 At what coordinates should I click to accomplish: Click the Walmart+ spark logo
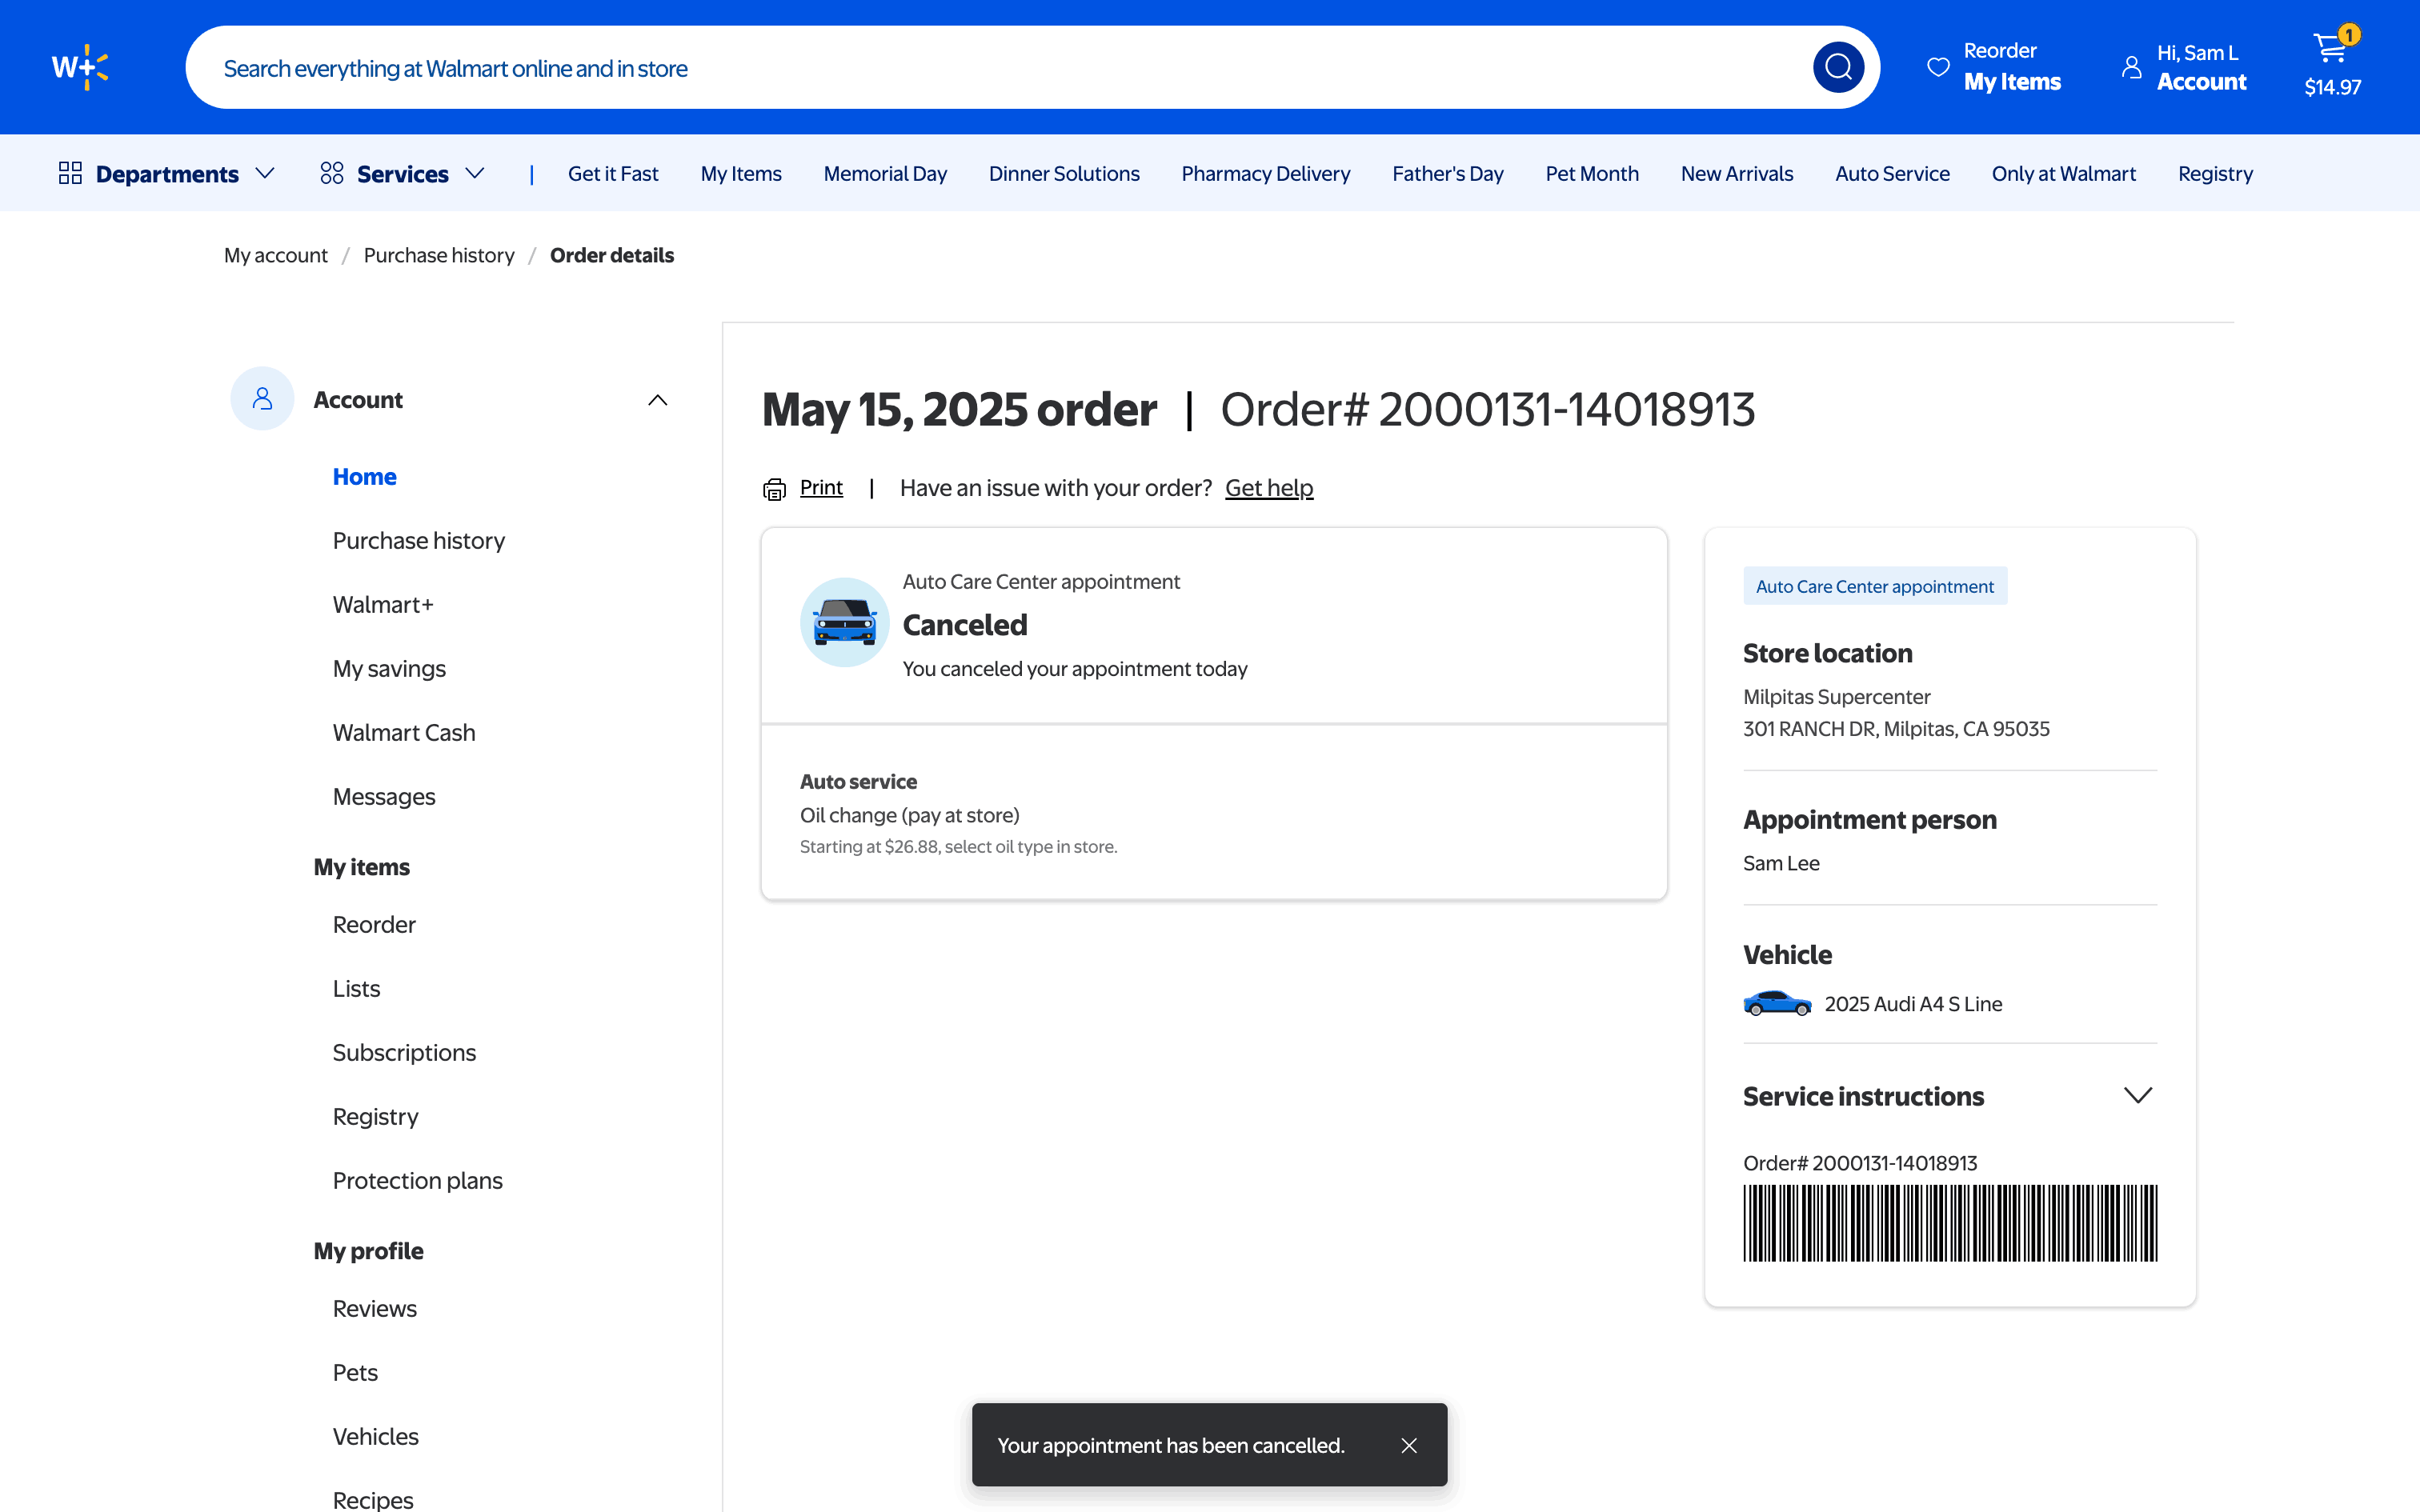pos(80,67)
